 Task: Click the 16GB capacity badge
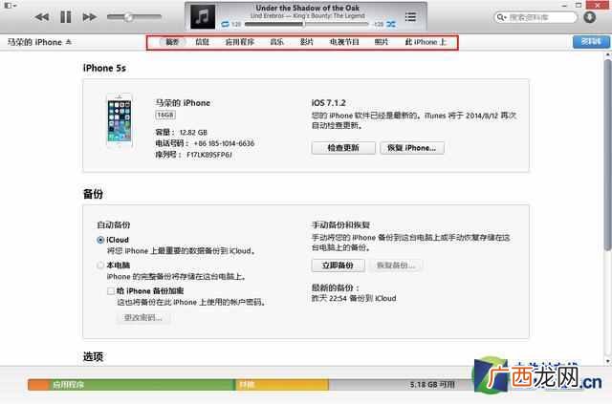(165, 115)
